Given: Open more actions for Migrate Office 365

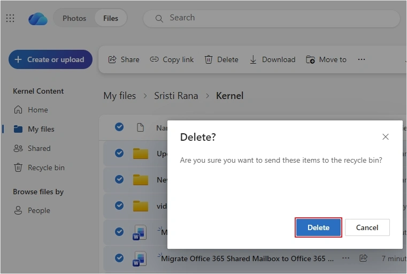Looking at the screenshot, I should [345, 258].
